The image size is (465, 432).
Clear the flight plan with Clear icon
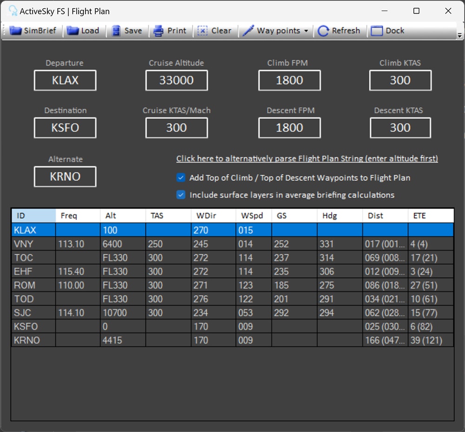tap(203, 31)
